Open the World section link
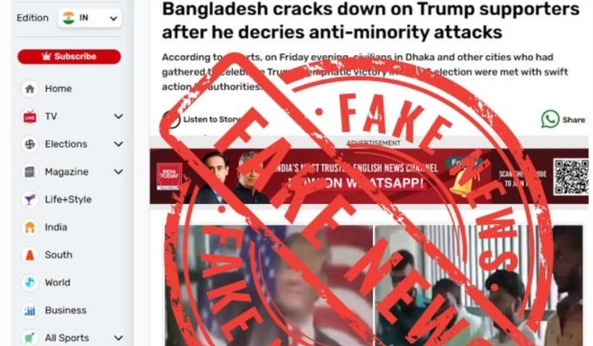The image size is (593, 346). [58, 283]
